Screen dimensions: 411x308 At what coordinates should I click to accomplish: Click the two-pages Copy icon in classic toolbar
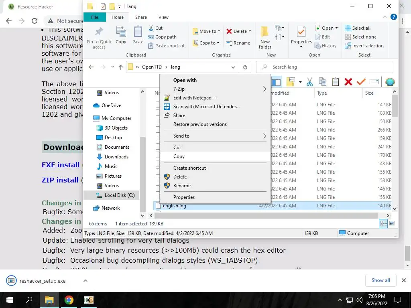pos(323,82)
